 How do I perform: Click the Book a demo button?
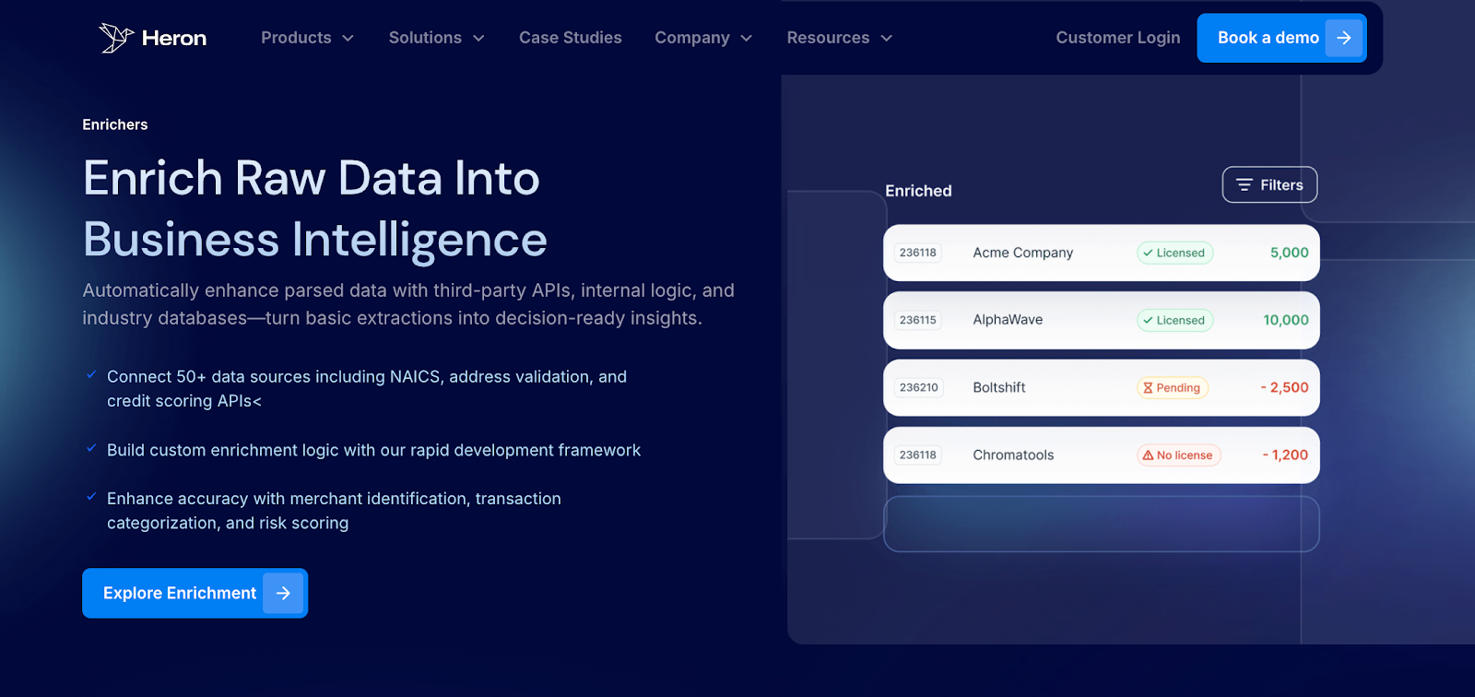pos(1281,38)
